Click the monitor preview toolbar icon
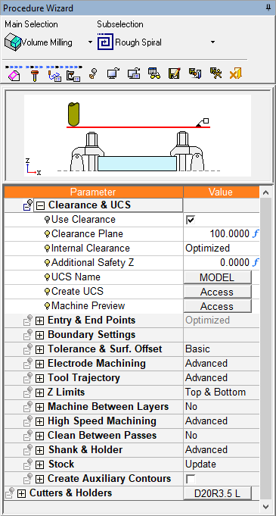 tap(113, 73)
